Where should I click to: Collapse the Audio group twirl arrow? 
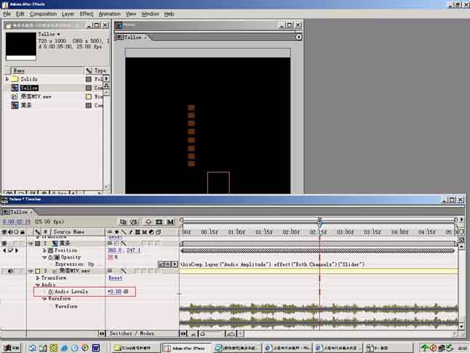(x=38, y=285)
